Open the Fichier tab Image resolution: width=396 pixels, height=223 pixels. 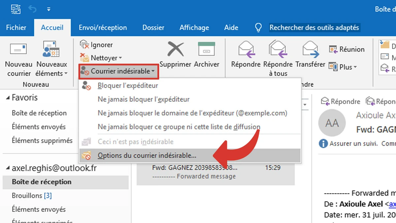pyautogui.click(x=16, y=28)
